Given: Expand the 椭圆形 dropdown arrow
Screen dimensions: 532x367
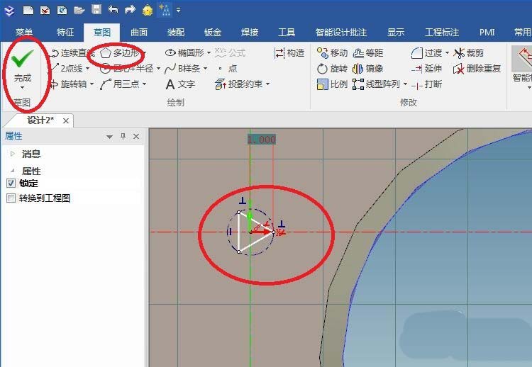Looking at the screenshot, I should pyautogui.click(x=209, y=53).
